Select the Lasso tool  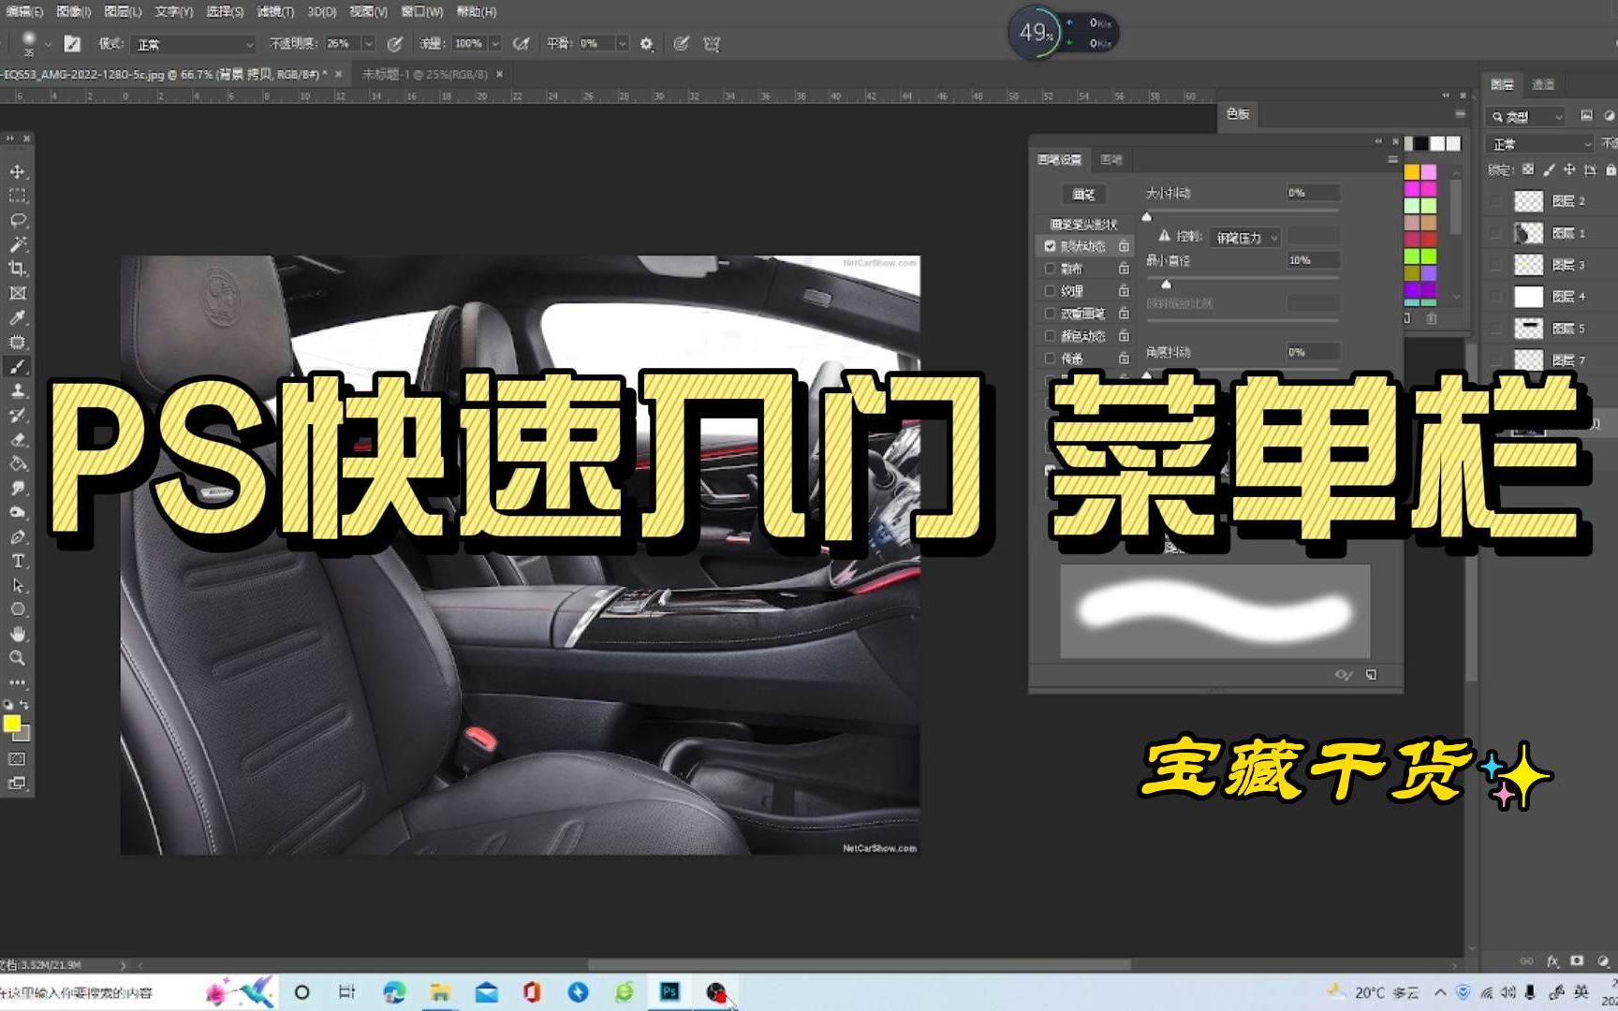click(x=18, y=220)
